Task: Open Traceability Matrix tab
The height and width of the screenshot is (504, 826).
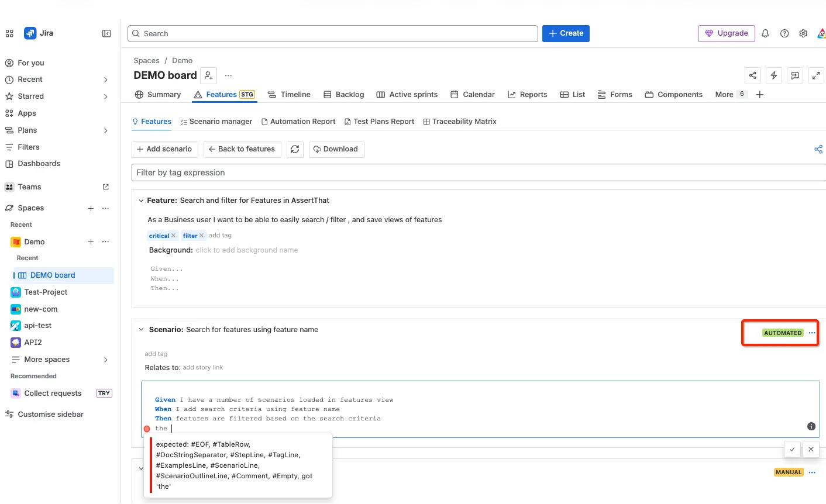Action: point(460,122)
